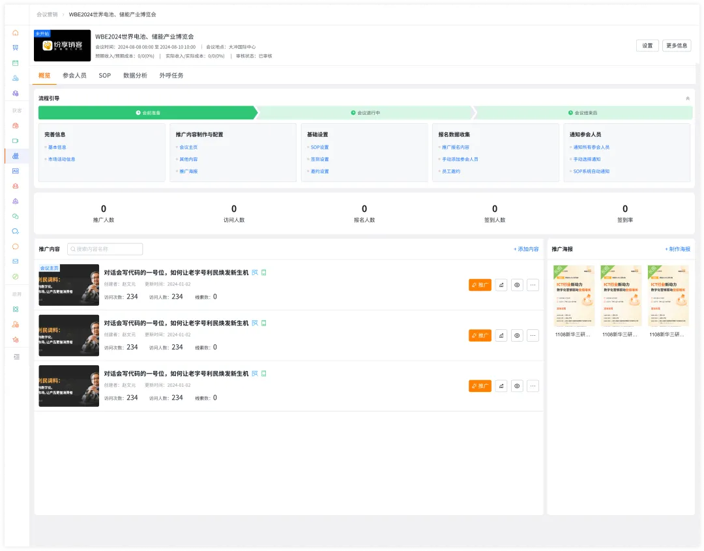Select the 会前准备 process stage
This screenshot has width=704, height=551.
point(148,113)
